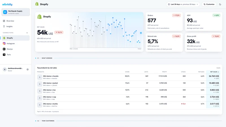This screenshot has width=226, height=127.
Task: Click the Customize button
Action: click(209, 4)
